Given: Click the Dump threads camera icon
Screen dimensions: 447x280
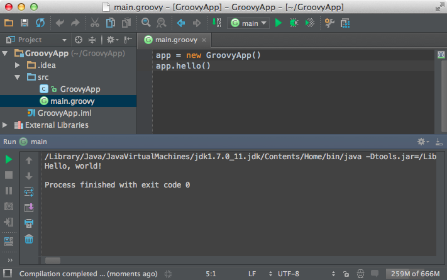Looking at the screenshot, I should [9, 206].
